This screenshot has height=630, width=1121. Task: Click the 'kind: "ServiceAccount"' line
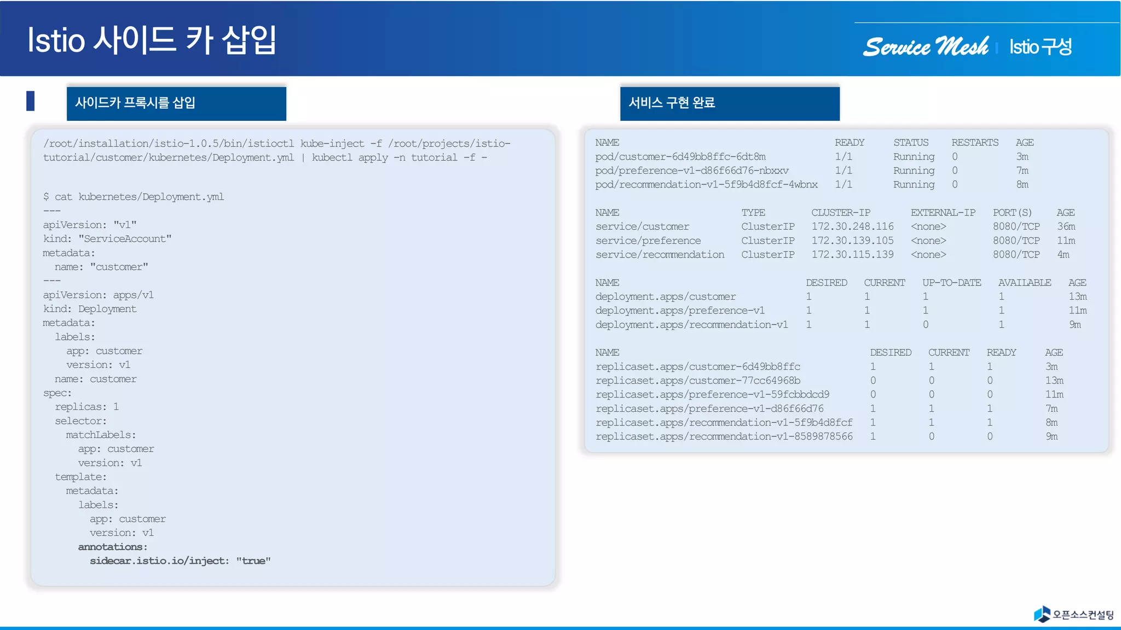(107, 239)
